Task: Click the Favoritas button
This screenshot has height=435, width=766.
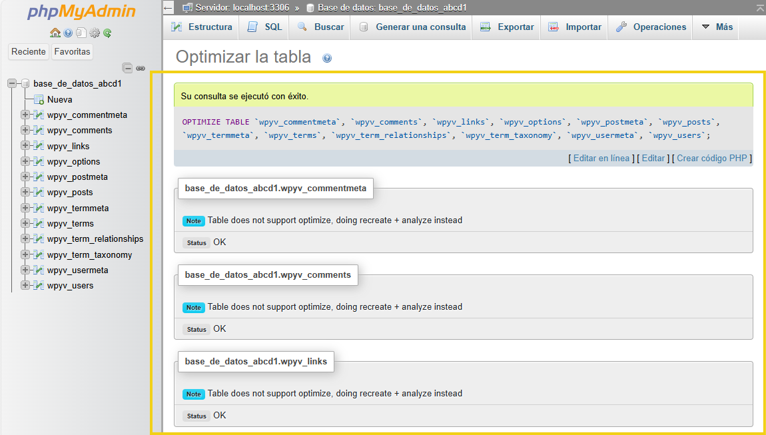Action: tap(72, 51)
